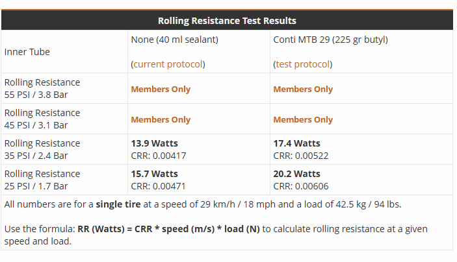Click Members Only for 45 PSI butyl column
The width and height of the screenshot is (457, 262).
(303, 119)
